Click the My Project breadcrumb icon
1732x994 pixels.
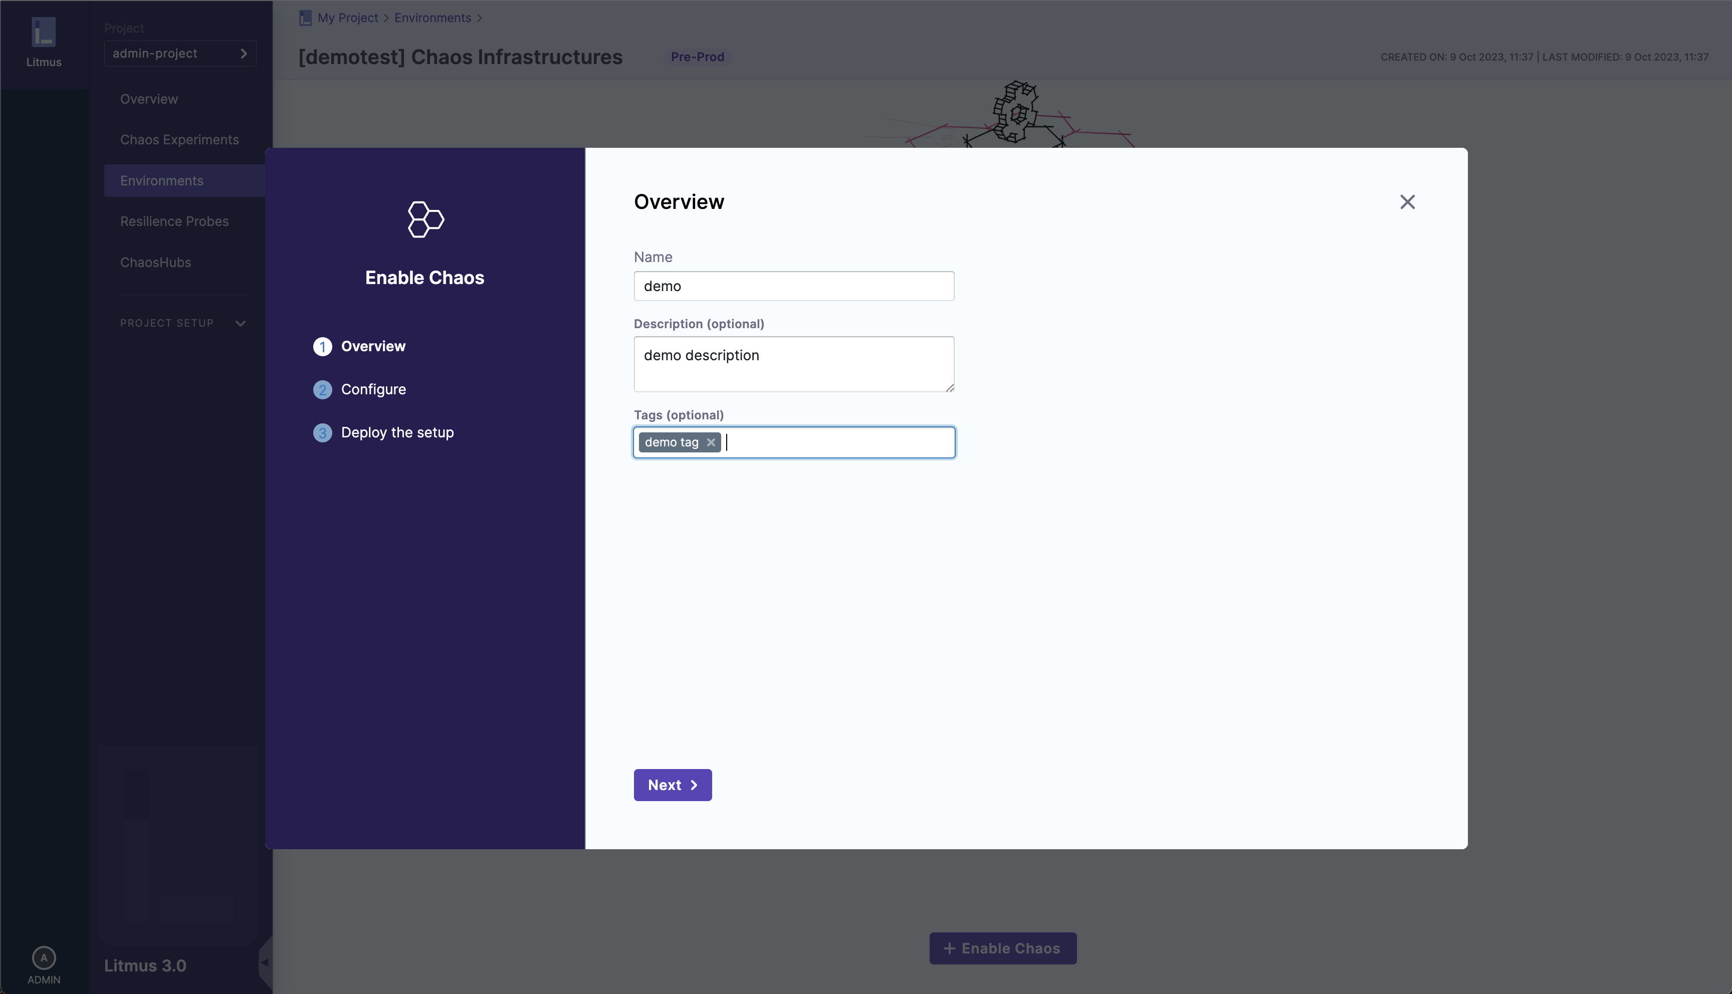[305, 18]
